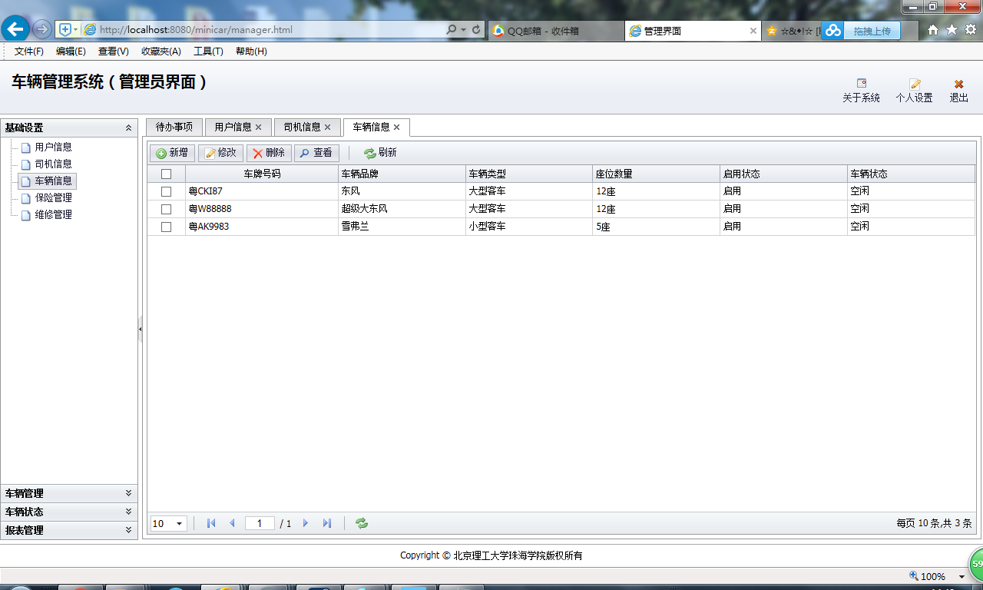The width and height of the screenshot is (983, 590).
Task: Select 保险管理 in the sidebar tree
Action: tap(52, 197)
